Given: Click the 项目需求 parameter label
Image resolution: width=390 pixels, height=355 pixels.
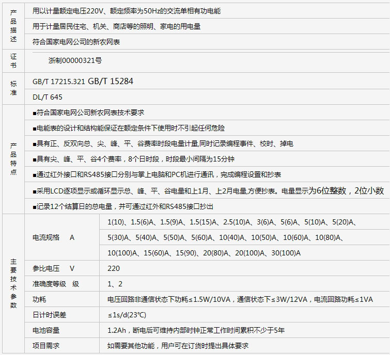Looking at the screenshot, I should click(46, 346).
